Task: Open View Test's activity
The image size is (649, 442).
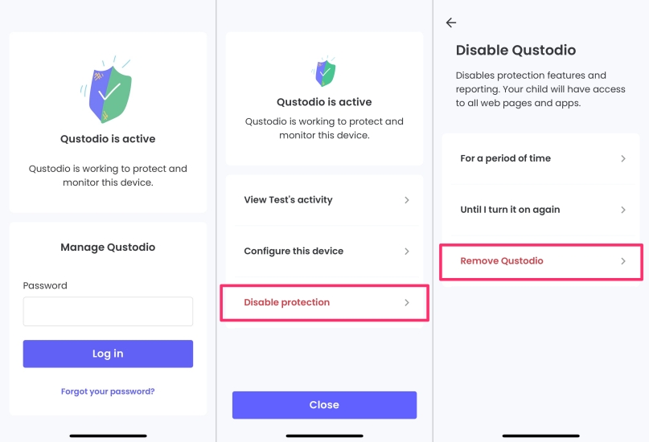Action: tap(288, 200)
